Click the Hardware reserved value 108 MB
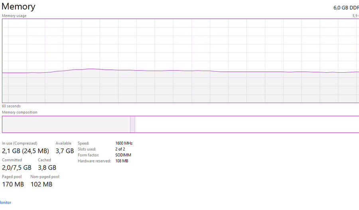Viewport: 359px width, 210px height. click(122, 161)
